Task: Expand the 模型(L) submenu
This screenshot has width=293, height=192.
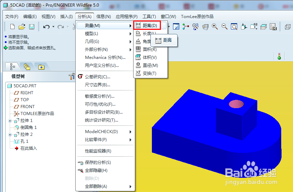Action: click(105, 34)
